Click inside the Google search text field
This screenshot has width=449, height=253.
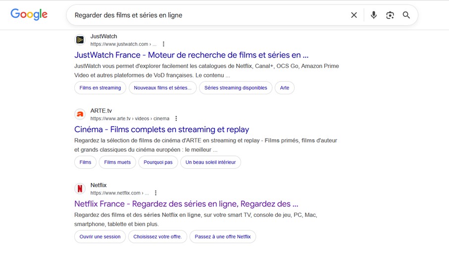[208, 15]
